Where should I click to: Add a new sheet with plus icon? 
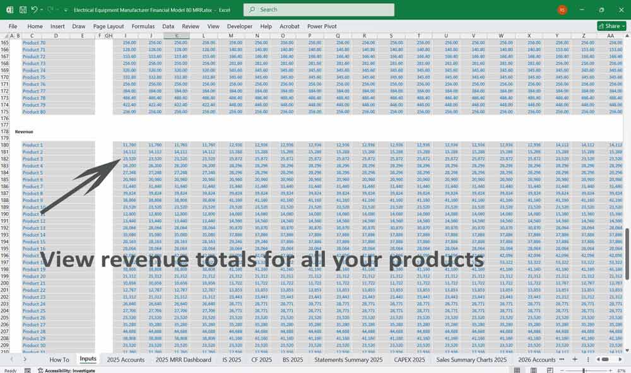(x=575, y=359)
